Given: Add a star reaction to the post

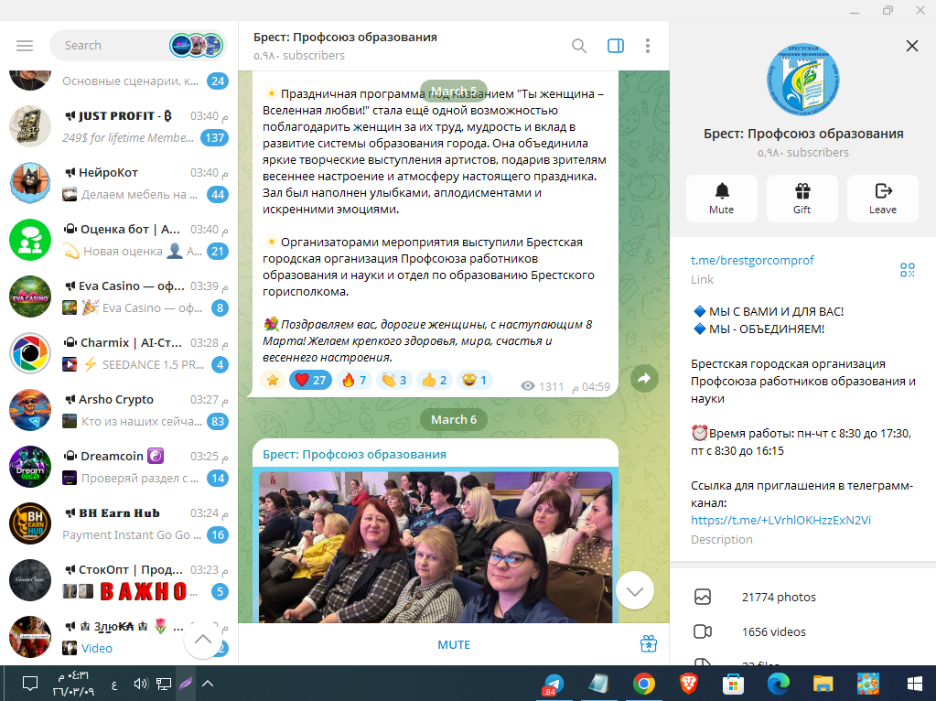Looking at the screenshot, I should pos(273,380).
